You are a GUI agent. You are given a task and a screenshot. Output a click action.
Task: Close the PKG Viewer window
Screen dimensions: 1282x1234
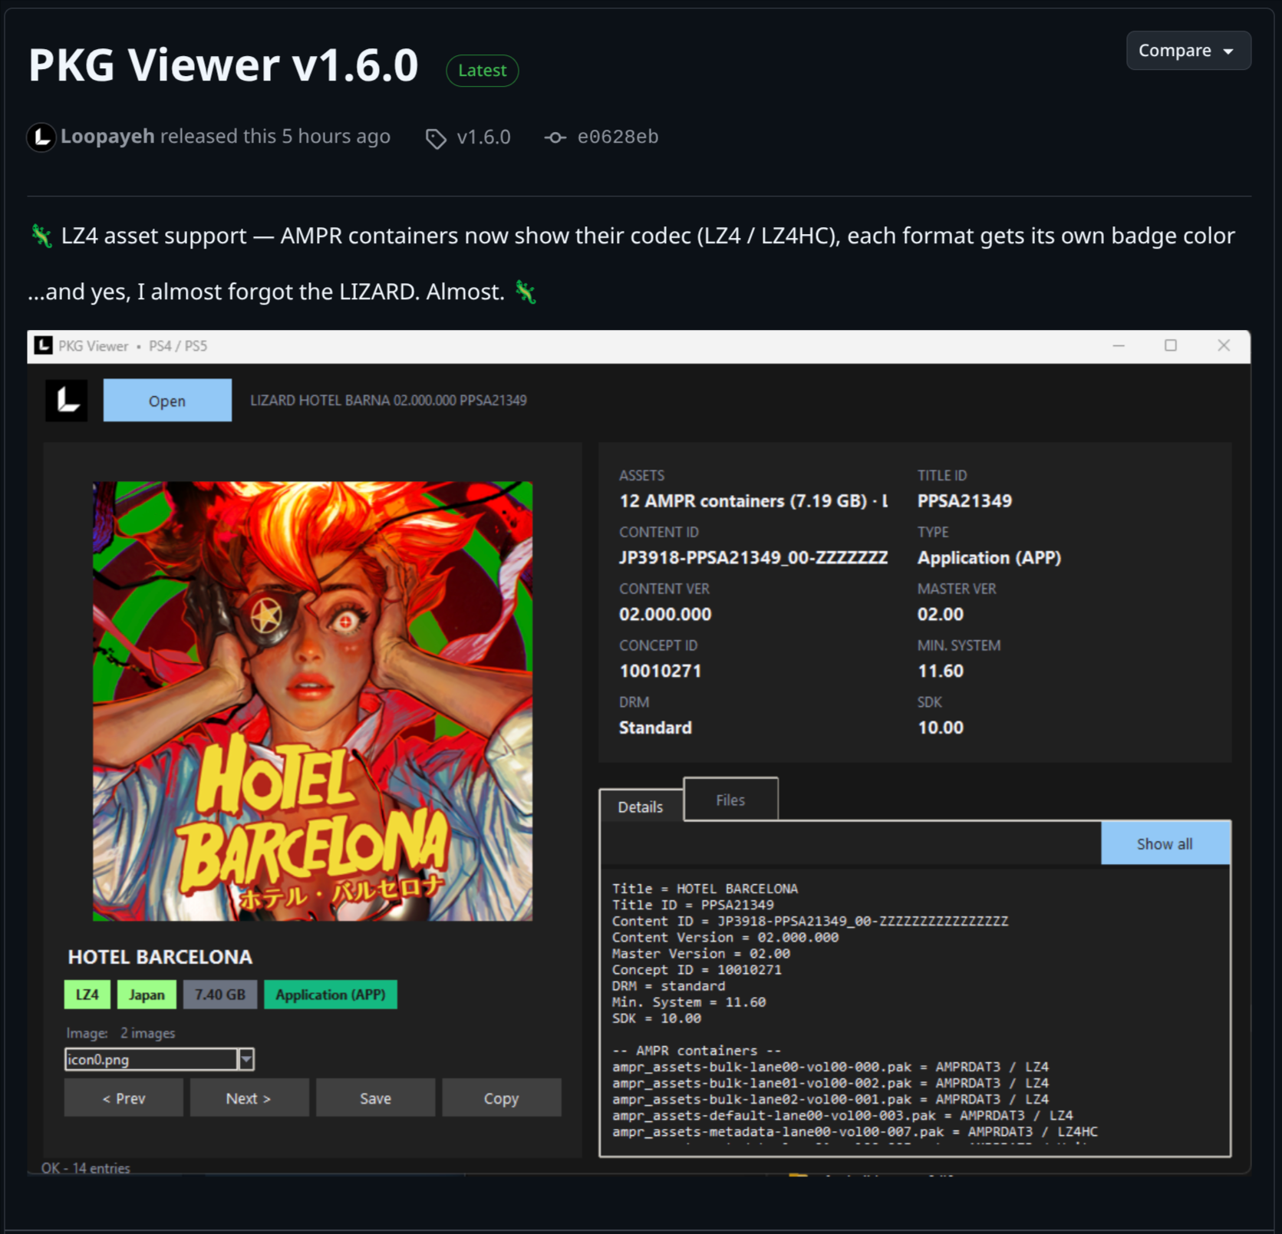[x=1224, y=346]
